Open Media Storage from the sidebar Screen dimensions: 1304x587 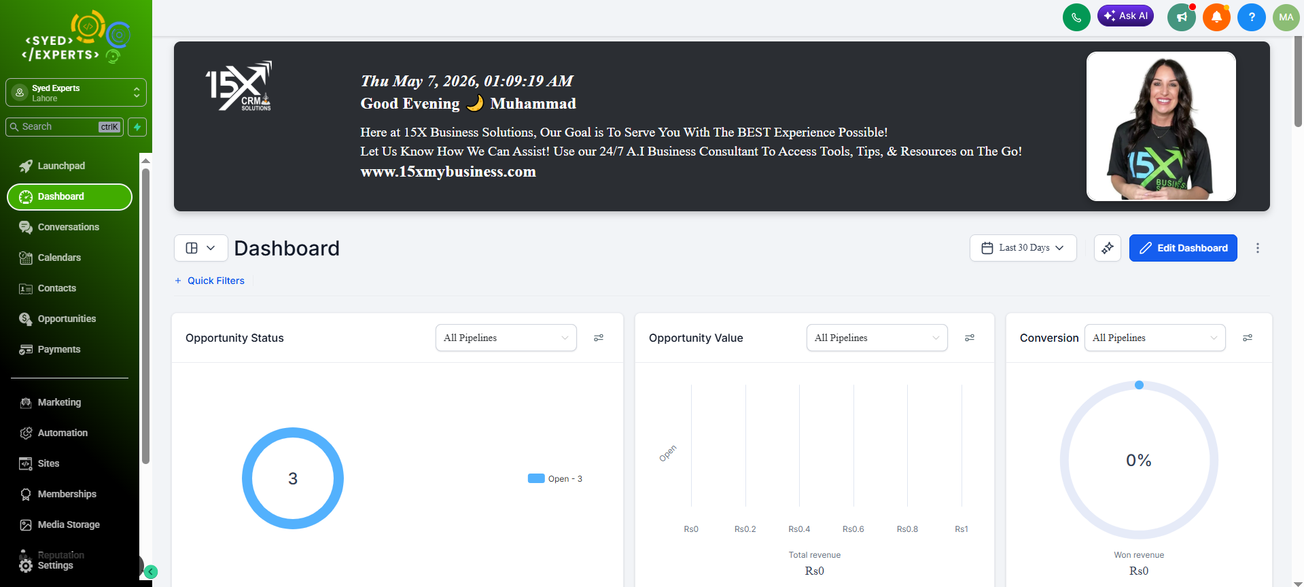tap(69, 525)
